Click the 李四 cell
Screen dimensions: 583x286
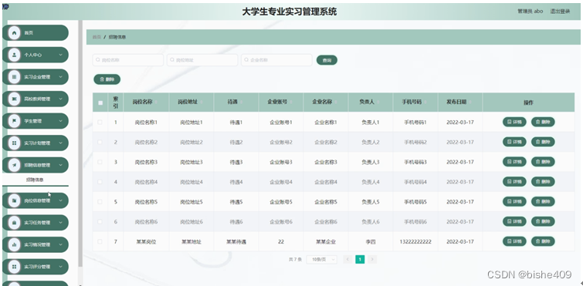pyautogui.click(x=371, y=242)
